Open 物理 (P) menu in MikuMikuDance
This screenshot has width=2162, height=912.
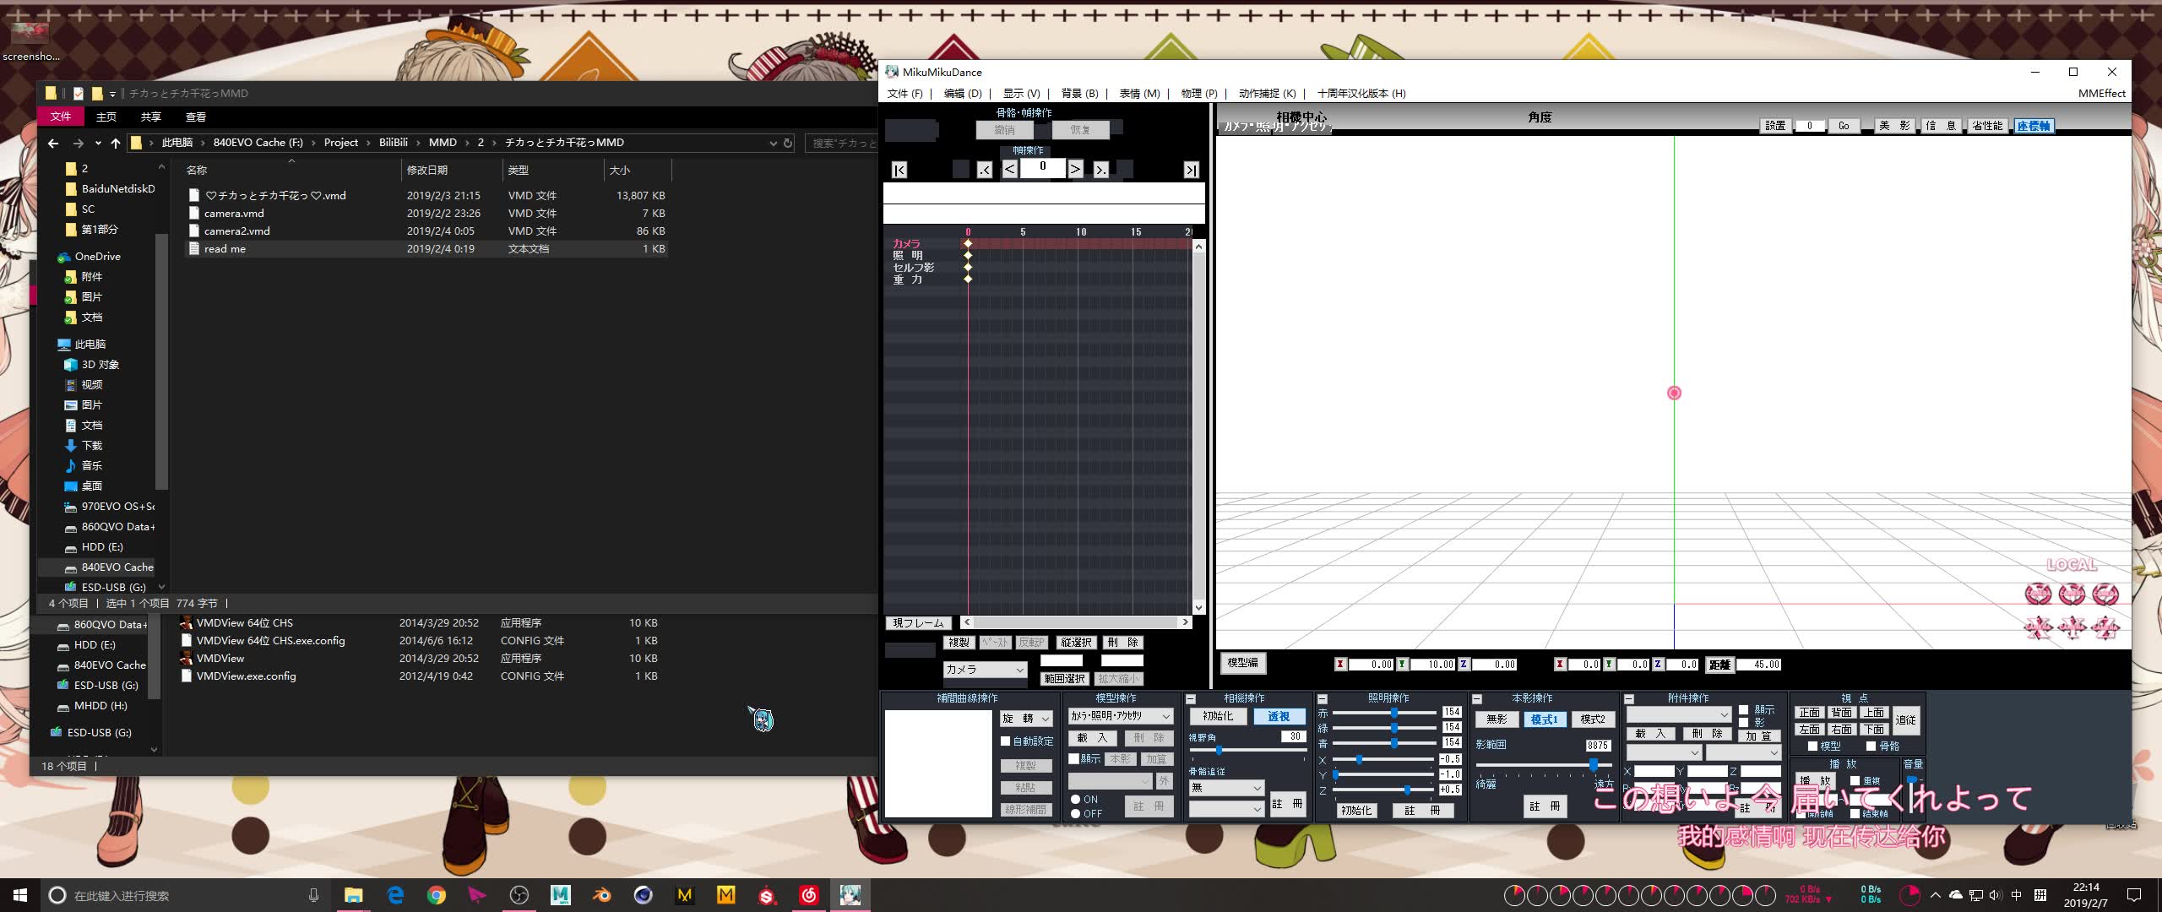pos(1198,93)
